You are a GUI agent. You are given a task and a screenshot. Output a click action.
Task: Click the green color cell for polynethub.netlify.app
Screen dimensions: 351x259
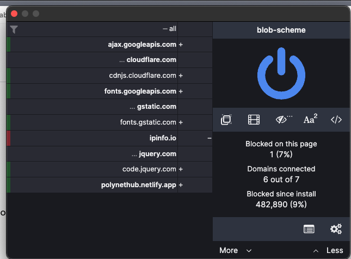point(9,185)
